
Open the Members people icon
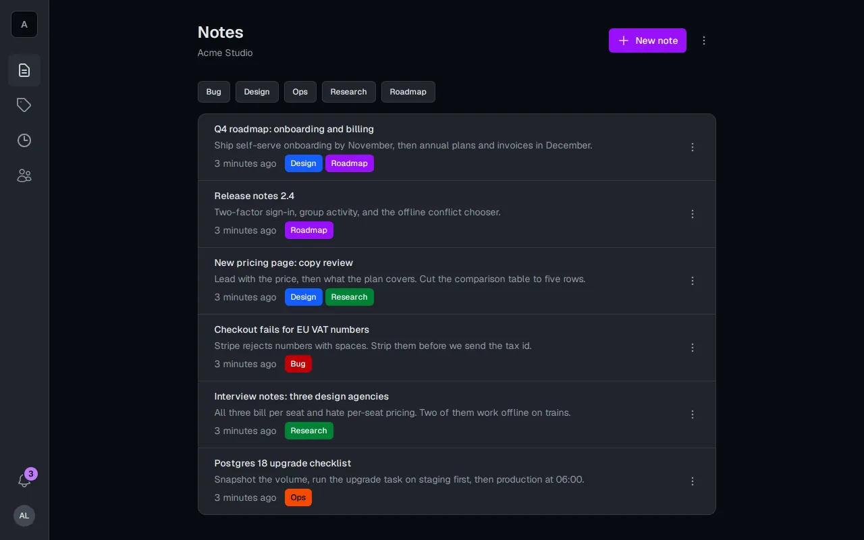click(24, 175)
